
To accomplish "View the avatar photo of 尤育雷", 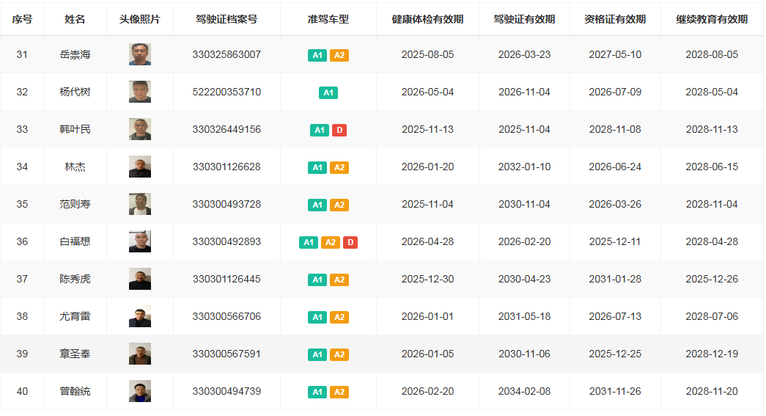I will click(140, 316).
